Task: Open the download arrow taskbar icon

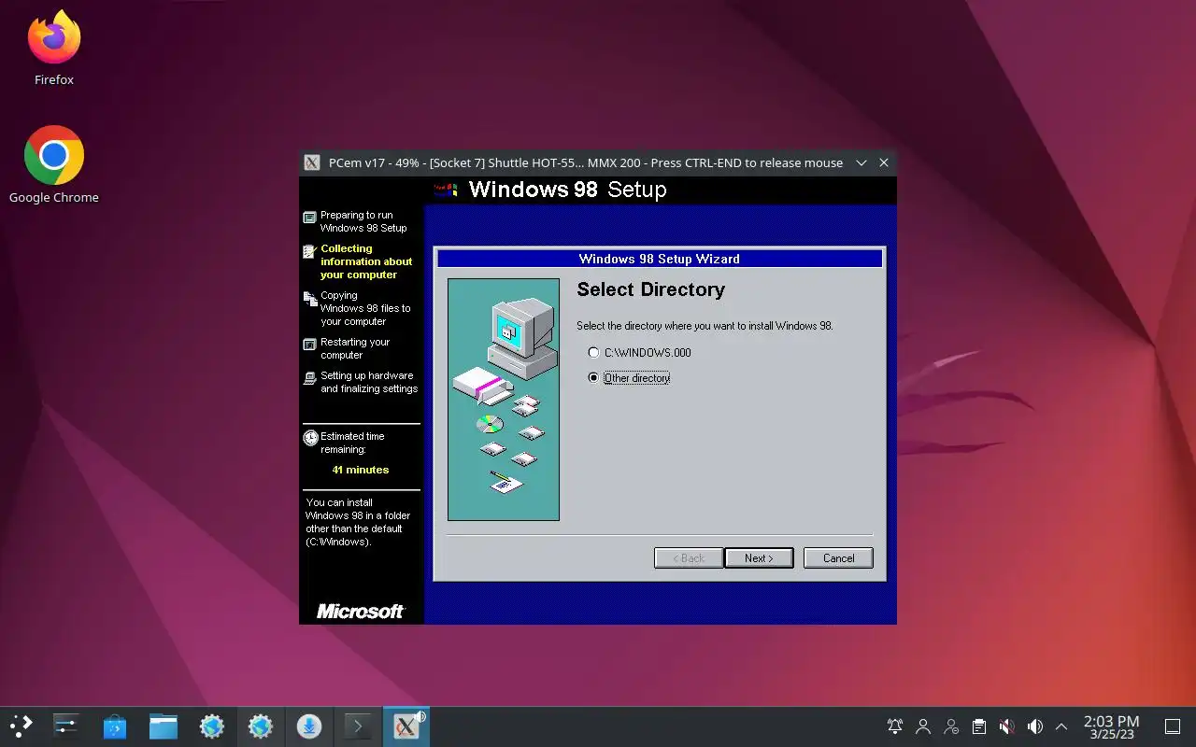Action: coord(309,726)
